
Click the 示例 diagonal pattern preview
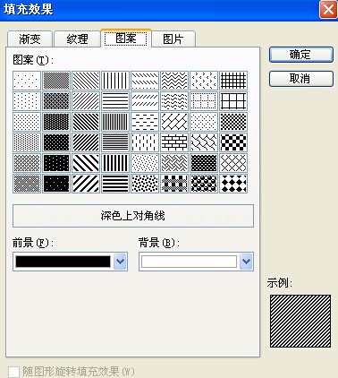coord(300,321)
